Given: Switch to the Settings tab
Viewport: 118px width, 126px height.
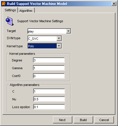Looking at the screenshot, I should [10, 10].
